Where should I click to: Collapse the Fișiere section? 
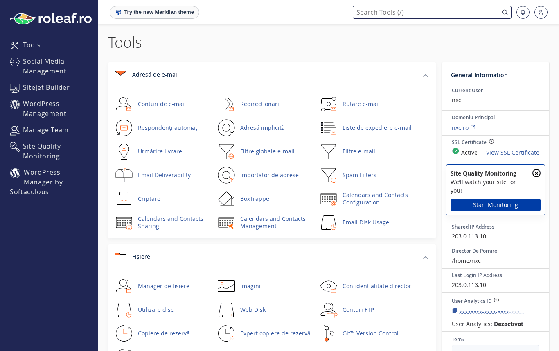[426, 257]
